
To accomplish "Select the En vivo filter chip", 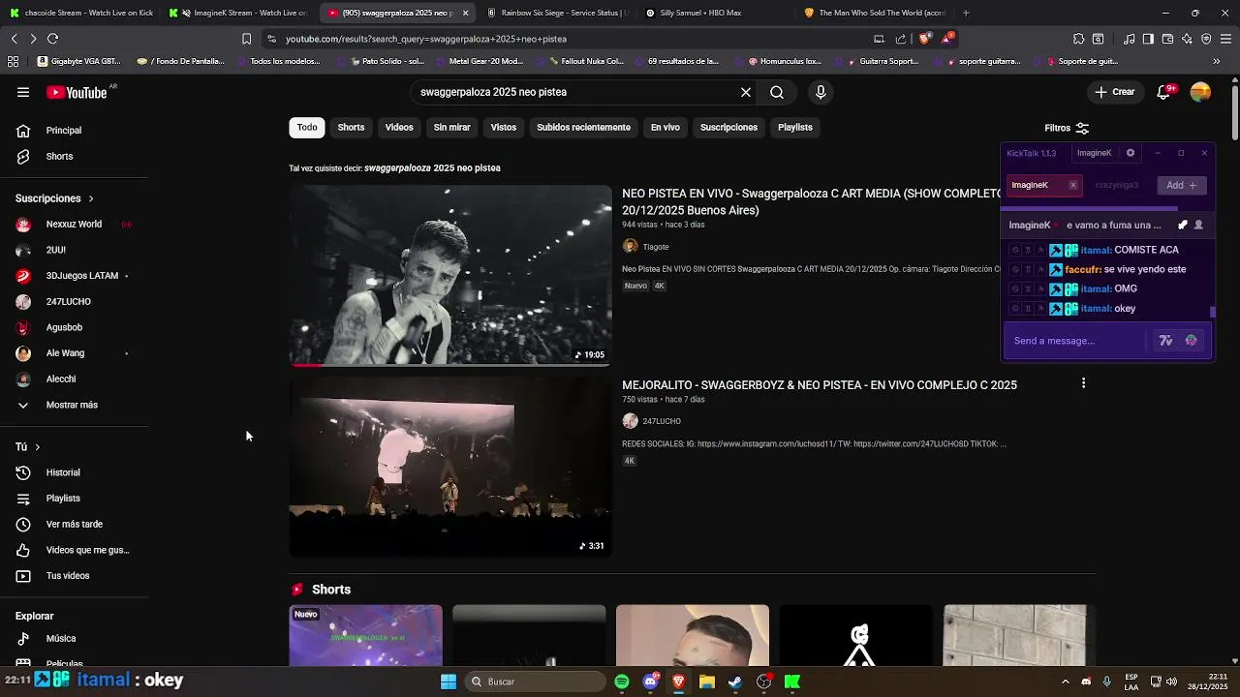I will (665, 128).
